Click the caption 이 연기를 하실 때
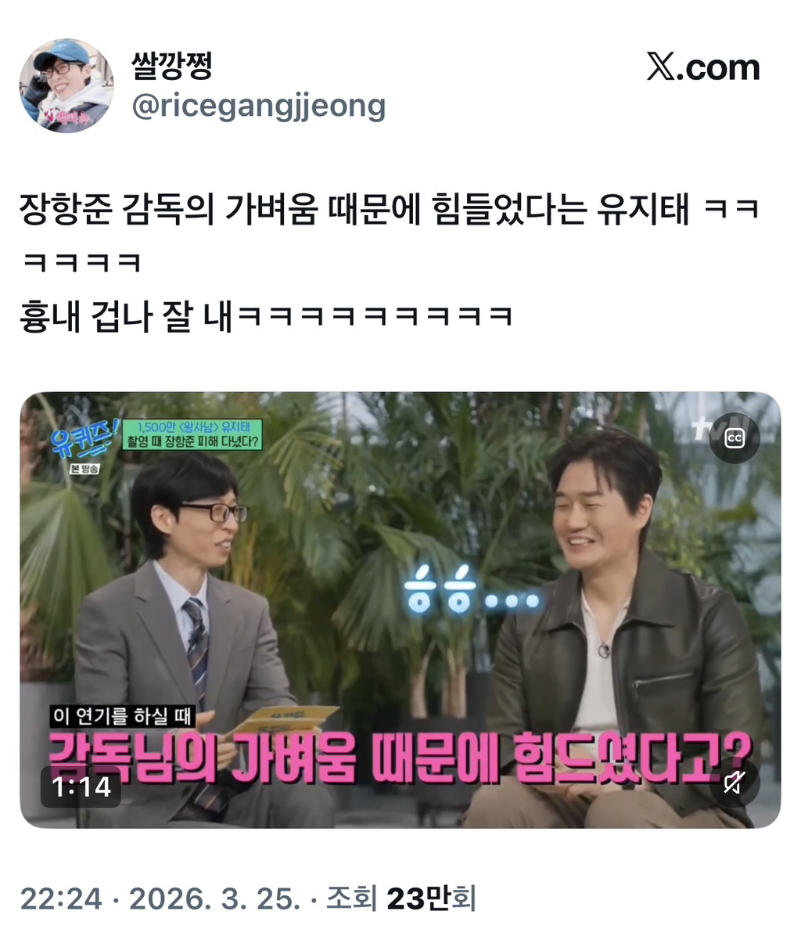 click(x=122, y=715)
